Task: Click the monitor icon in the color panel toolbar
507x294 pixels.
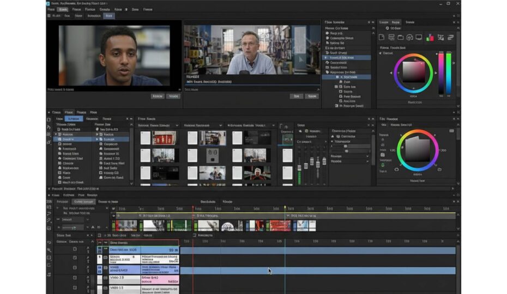Action: [x=419, y=38]
